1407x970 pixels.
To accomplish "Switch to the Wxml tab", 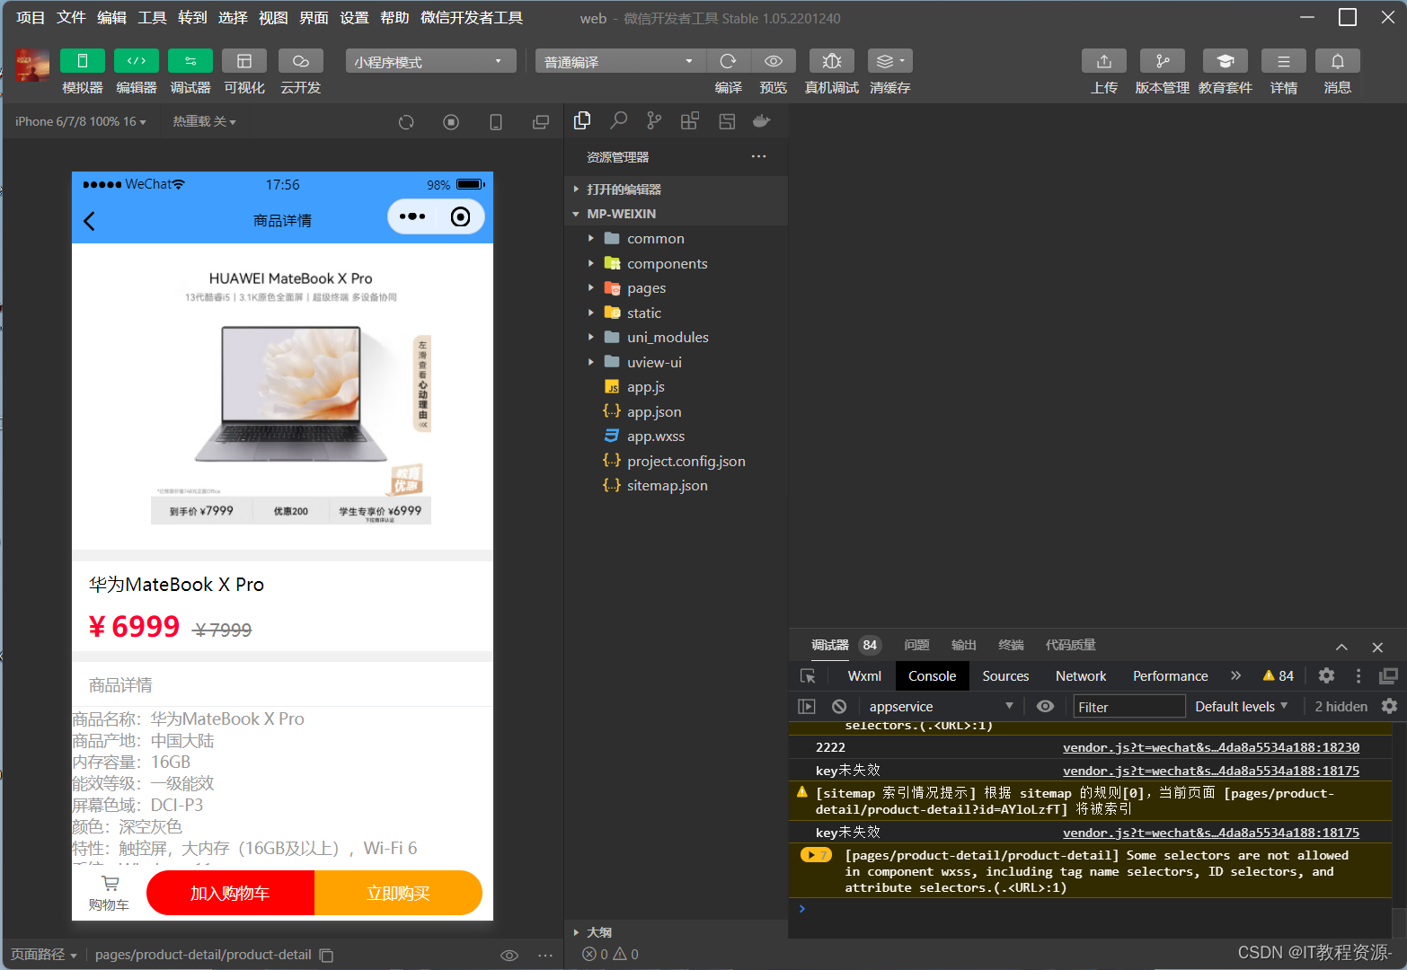I will (864, 676).
